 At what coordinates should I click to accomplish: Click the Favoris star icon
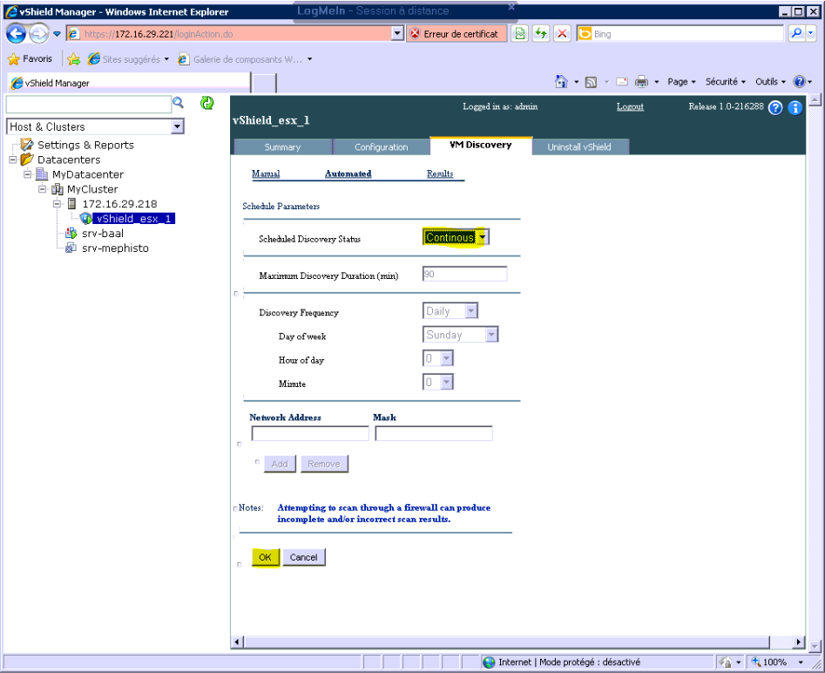[14, 59]
